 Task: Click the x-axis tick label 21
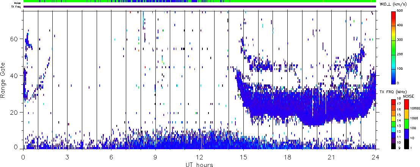click(x=331, y=157)
